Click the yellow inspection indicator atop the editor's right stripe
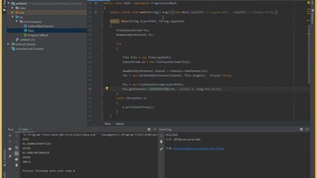 (x=309, y=2)
